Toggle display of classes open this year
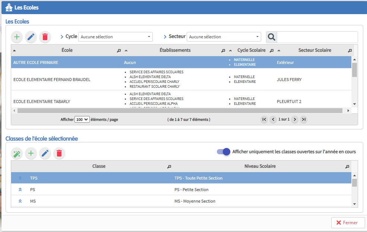This screenshot has width=367, height=232. (224, 152)
